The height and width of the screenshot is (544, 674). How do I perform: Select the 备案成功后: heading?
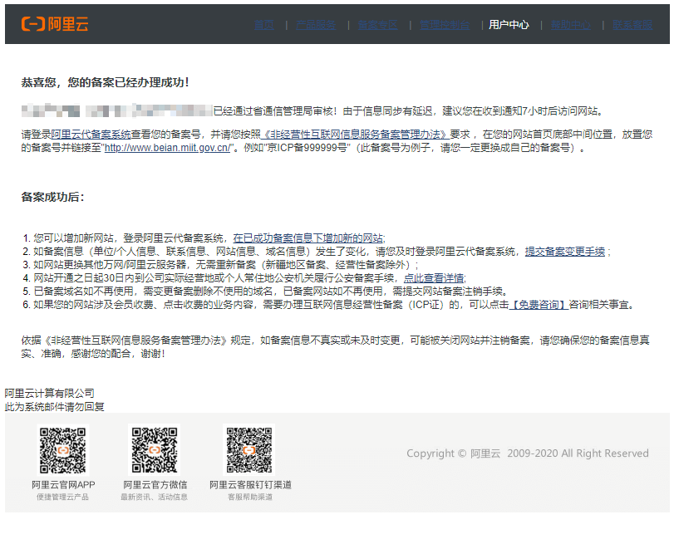coord(53,197)
